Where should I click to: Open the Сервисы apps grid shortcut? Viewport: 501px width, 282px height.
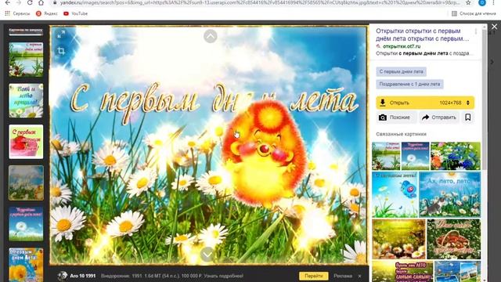17,13
